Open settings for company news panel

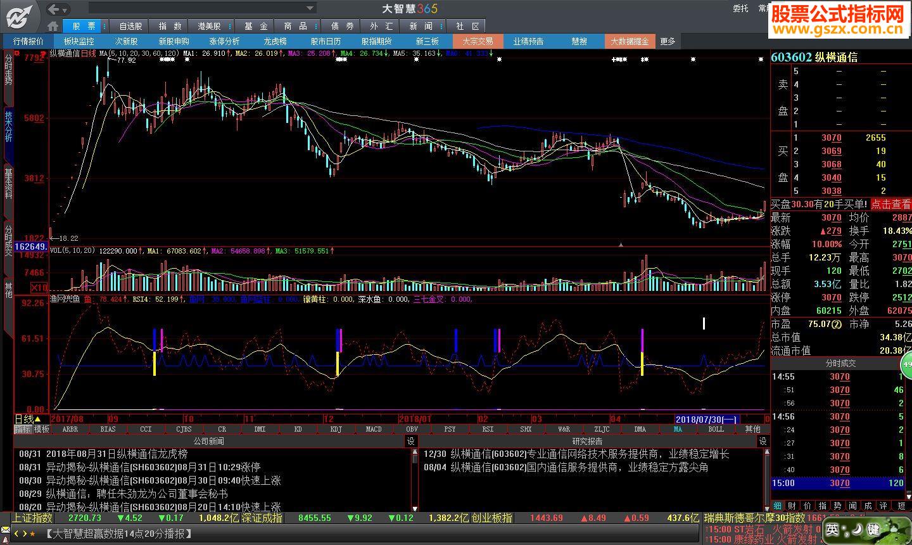(411, 441)
